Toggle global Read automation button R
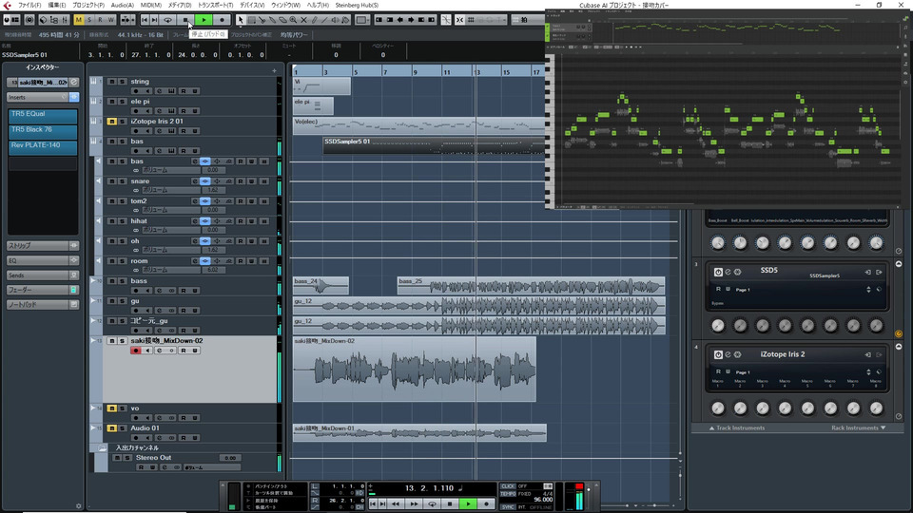913x513 pixels. (100, 20)
